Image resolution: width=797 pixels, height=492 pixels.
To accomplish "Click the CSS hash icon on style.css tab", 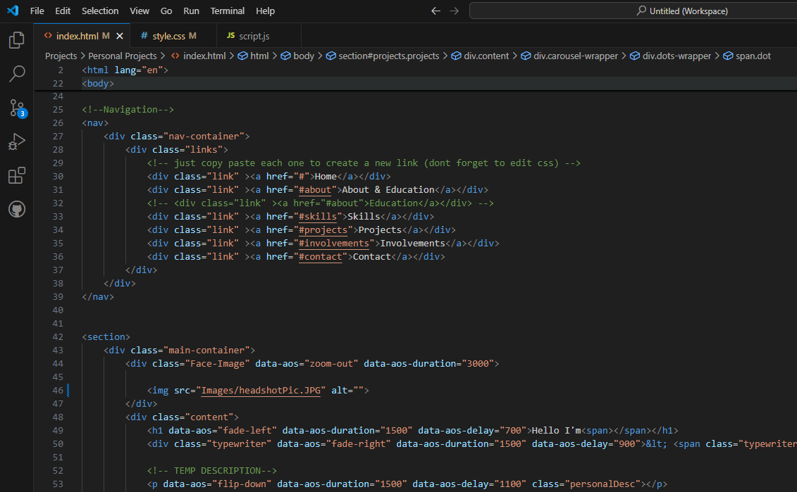I will click(144, 35).
